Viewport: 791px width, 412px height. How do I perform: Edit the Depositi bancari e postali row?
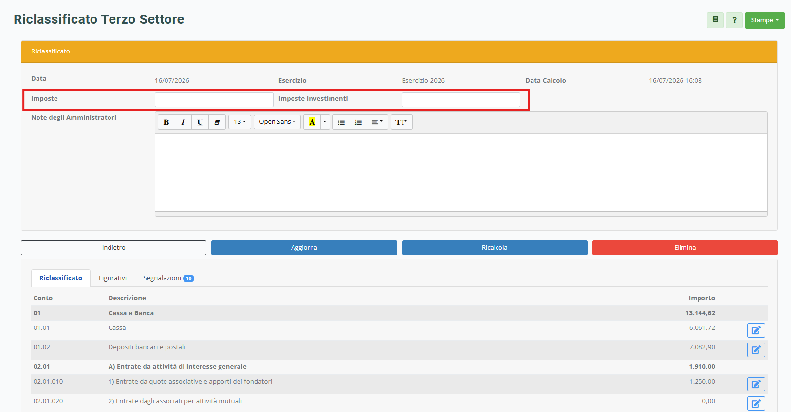(756, 350)
